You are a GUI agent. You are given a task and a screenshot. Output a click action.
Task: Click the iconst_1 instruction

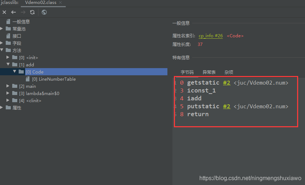point(201,91)
